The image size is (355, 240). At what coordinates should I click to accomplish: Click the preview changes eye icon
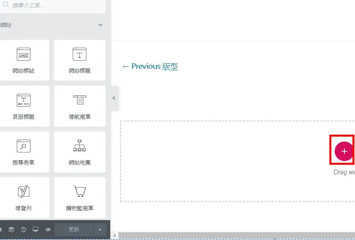[48, 229]
